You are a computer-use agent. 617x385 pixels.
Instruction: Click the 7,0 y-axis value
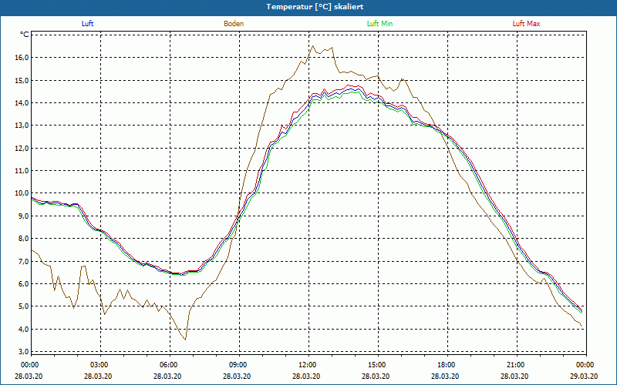(24, 261)
